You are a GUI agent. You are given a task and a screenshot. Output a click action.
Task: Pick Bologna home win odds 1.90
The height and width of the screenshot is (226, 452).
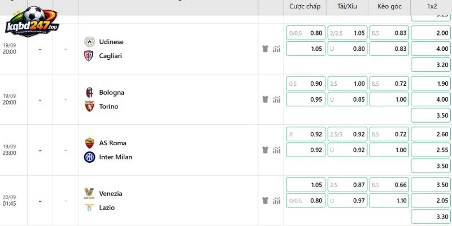(431, 84)
